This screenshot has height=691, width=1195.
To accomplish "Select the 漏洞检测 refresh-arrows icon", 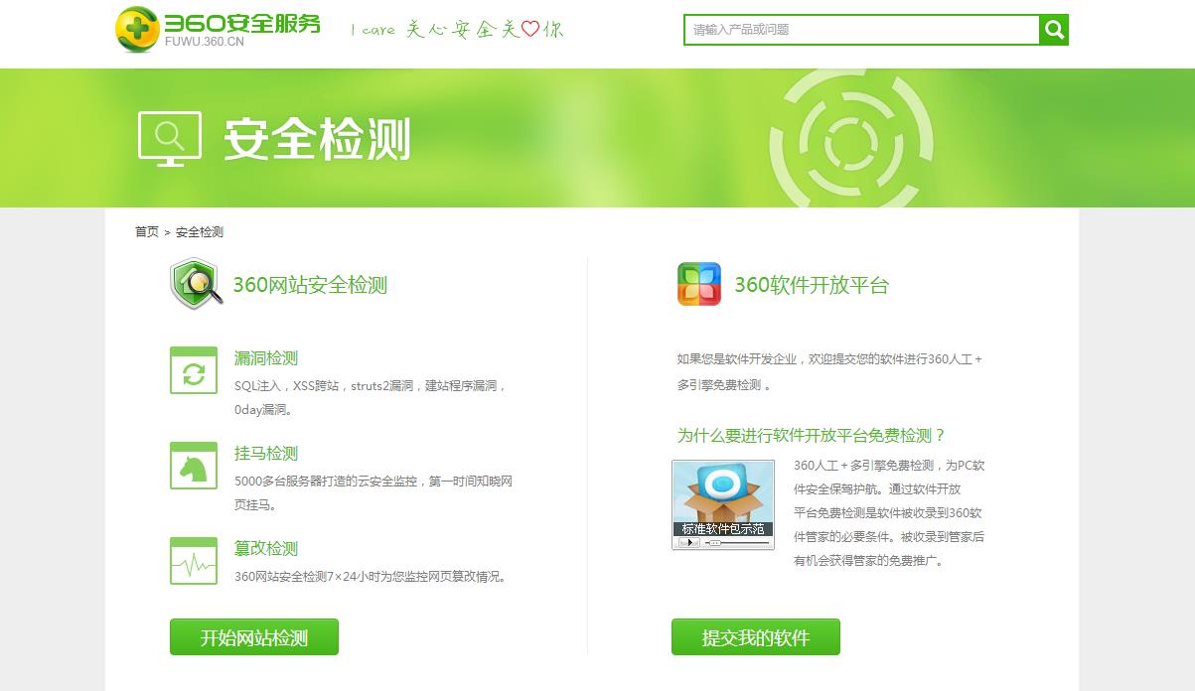I will [194, 370].
